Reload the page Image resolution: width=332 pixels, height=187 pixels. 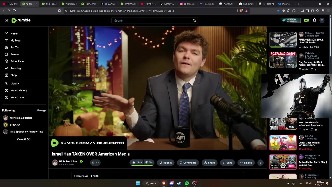click(x=14, y=11)
